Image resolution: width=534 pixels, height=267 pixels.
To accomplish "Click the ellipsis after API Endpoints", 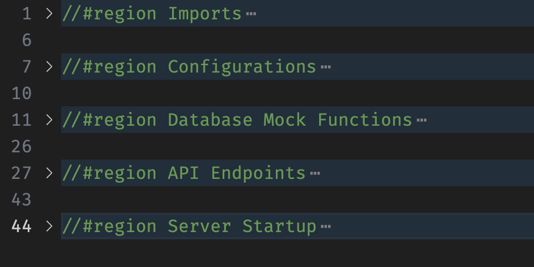I will (x=315, y=173).
